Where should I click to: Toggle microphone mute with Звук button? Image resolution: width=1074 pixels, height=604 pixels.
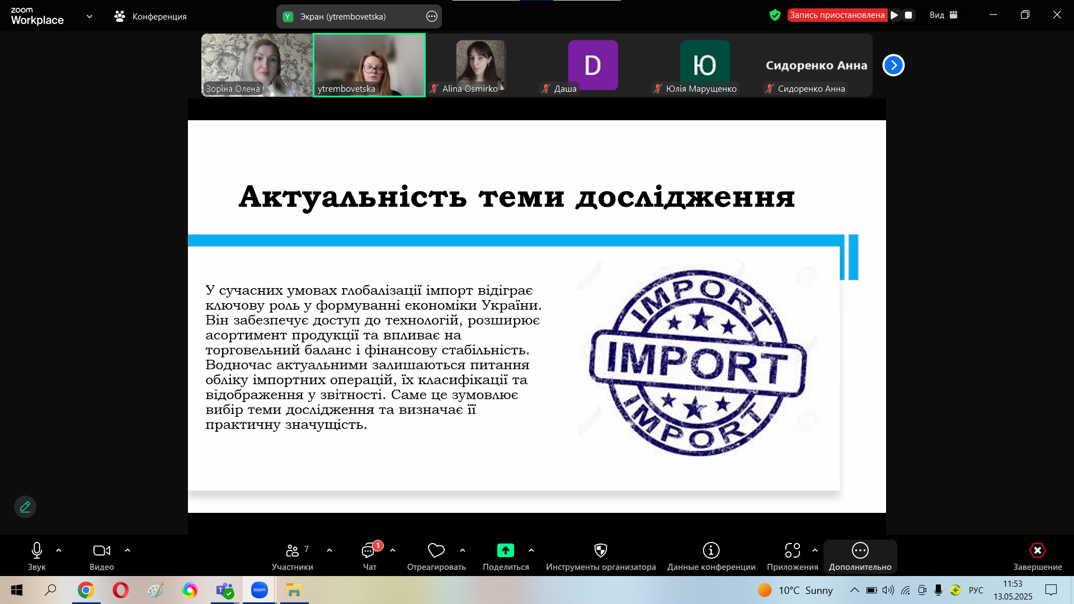[37, 551]
